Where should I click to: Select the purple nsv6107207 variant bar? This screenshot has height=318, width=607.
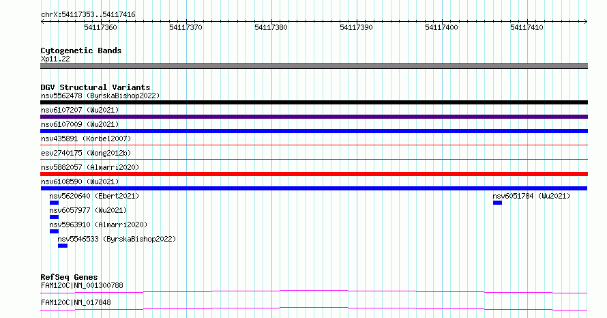(314, 117)
